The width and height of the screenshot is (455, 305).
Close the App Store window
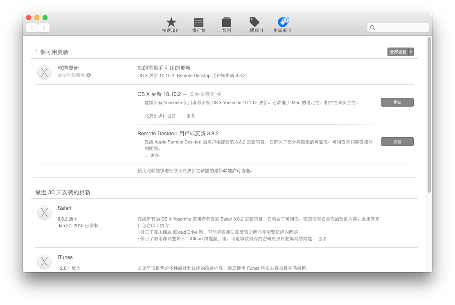pyautogui.click(x=29, y=18)
